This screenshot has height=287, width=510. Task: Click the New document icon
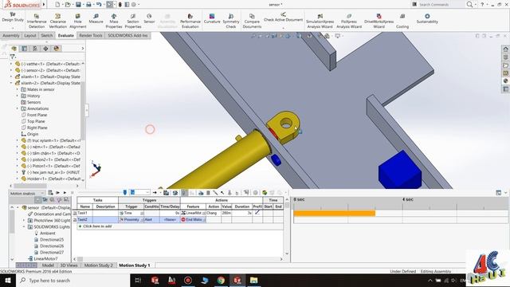[x=57, y=5]
